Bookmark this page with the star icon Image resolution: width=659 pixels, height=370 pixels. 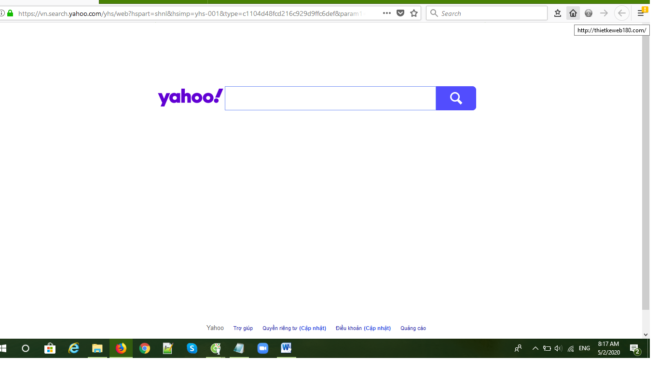coord(414,13)
